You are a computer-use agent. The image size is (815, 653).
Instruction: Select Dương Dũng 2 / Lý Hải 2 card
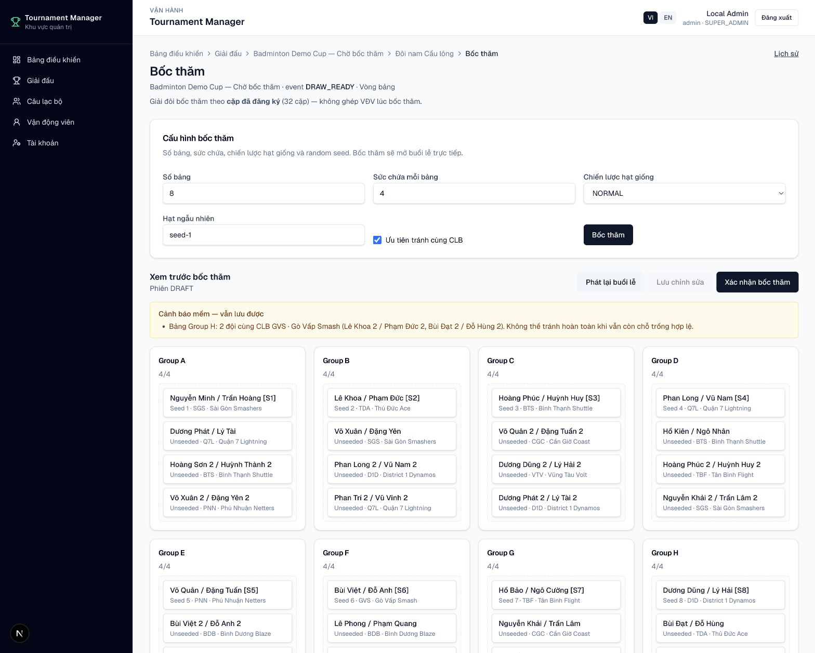(x=556, y=469)
